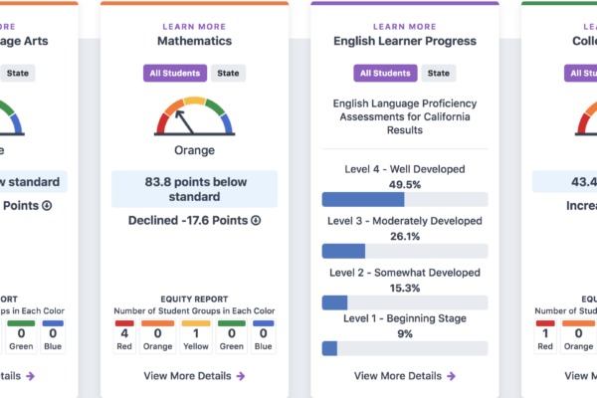Open Learn More above Mathematics
This screenshot has width=597, height=398.
tap(194, 27)
